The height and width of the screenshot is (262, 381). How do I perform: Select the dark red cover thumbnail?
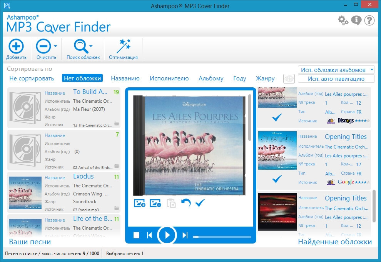(277, 212)
